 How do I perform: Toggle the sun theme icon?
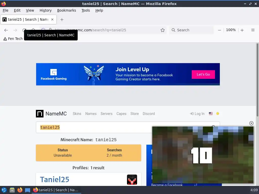click(218, 113)
